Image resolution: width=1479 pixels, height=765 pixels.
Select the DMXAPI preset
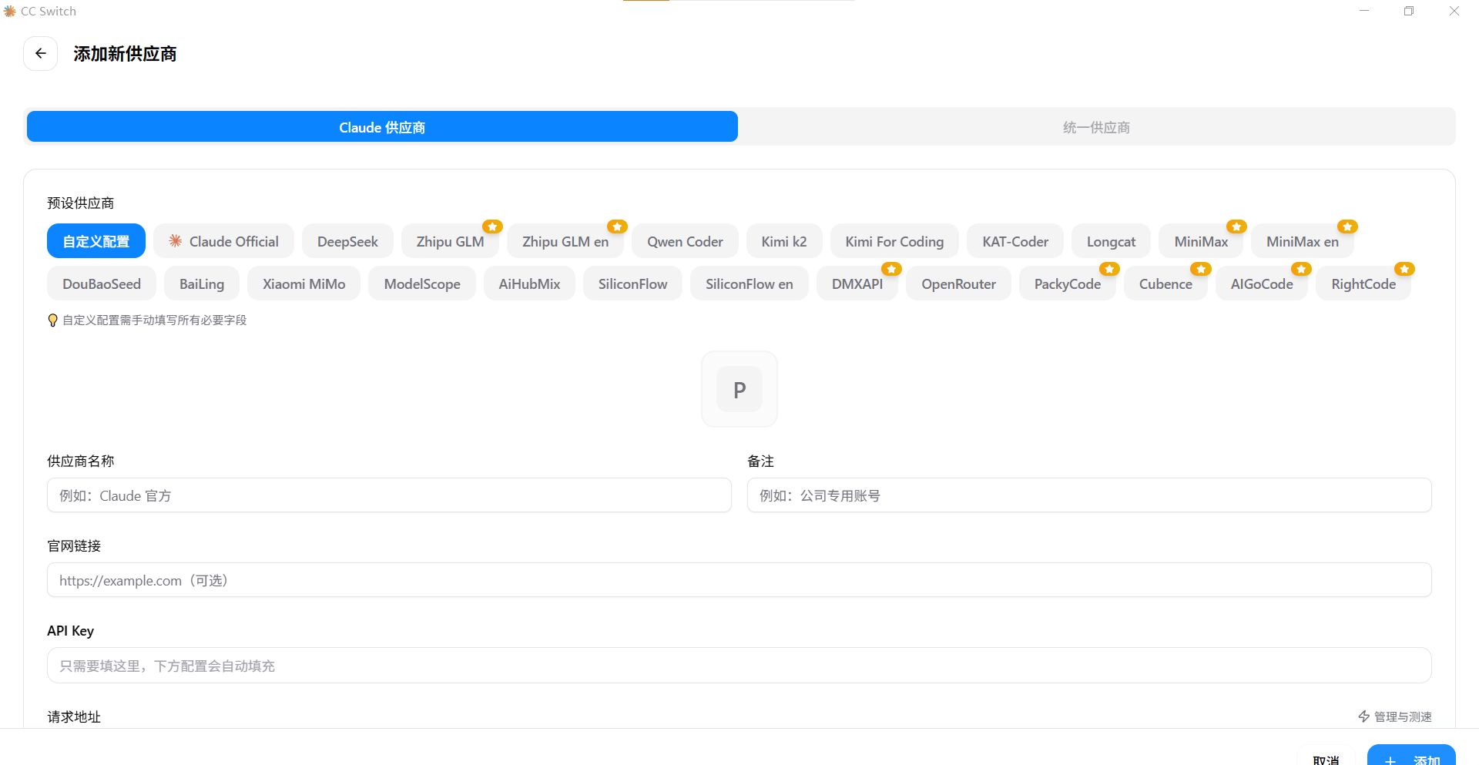857,284
